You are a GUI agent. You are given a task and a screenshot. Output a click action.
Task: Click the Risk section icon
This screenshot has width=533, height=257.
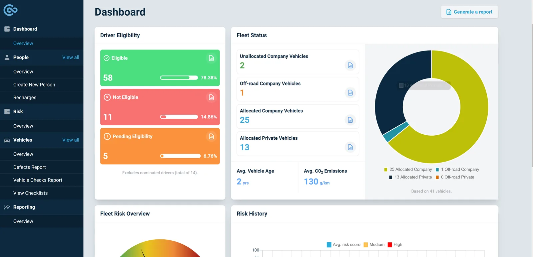(7, 112)
